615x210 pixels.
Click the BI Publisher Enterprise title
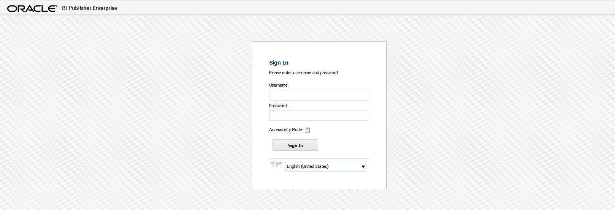[89, 8]
